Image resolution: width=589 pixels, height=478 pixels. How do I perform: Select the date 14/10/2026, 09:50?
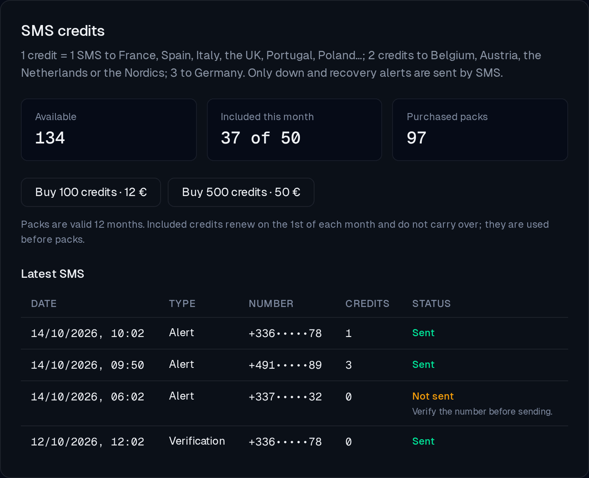(x=88, y=365)
